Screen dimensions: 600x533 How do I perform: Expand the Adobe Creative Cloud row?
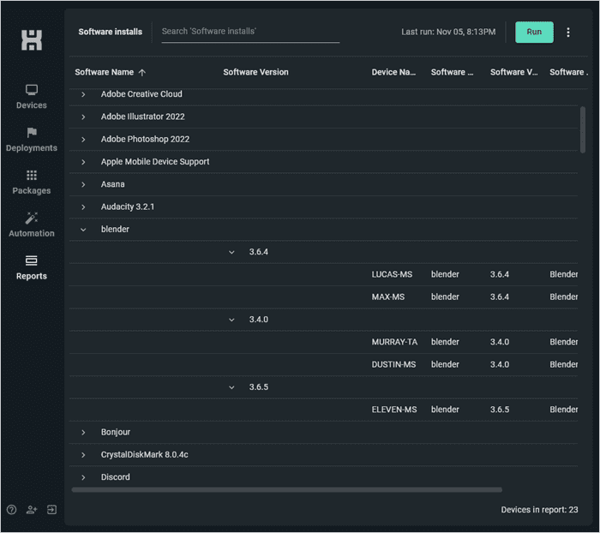pos(83,94)
